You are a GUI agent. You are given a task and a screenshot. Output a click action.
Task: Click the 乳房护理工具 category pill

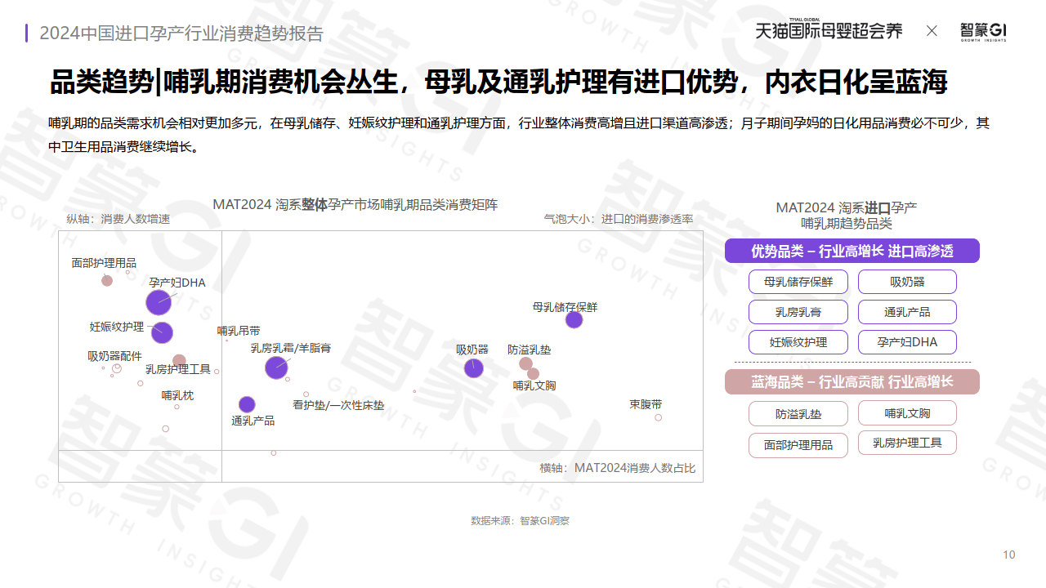click(x=907, y=443)
